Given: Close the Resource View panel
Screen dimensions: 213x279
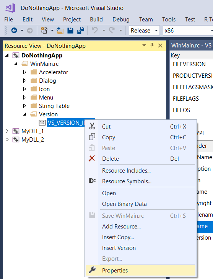Looking at the screenshot, I should [x=160, y=46].
